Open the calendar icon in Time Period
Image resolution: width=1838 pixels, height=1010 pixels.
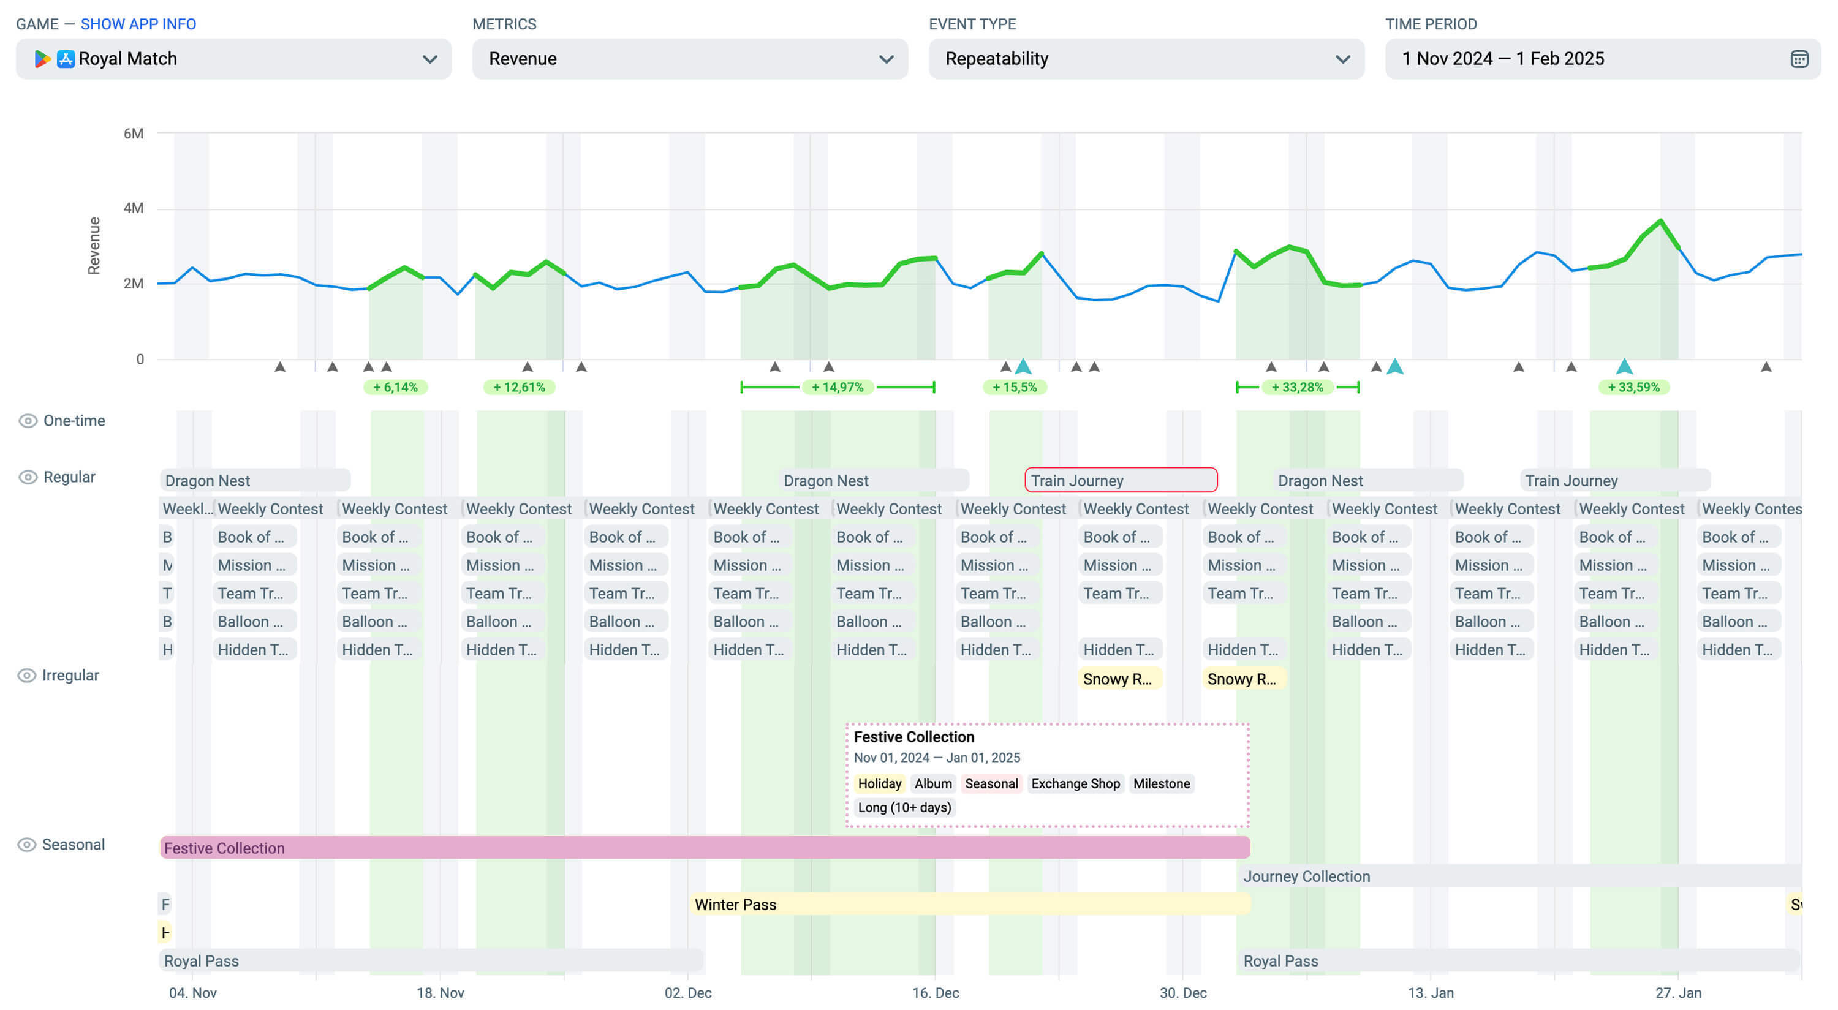click(1798, 59)
